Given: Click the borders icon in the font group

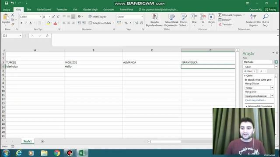Looking at the screenshot, I should point(39,23).
